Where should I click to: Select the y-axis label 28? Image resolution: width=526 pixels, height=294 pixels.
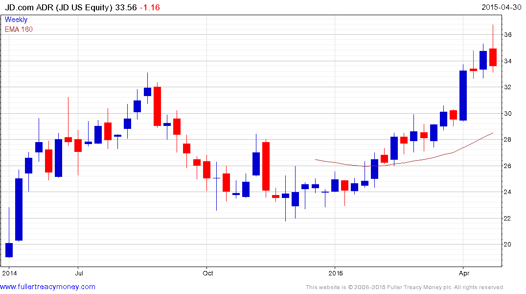tap(507, 140)
